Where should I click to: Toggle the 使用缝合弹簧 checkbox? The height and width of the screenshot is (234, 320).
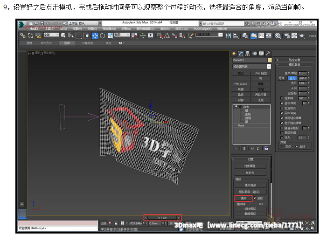pyautogui.click(x=282, y=118)
